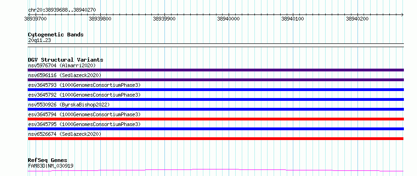The width and height of the screenshot is (417, 176).
Task: Click the blue bar under esv3645792
Action: click(x=216, y=99)
